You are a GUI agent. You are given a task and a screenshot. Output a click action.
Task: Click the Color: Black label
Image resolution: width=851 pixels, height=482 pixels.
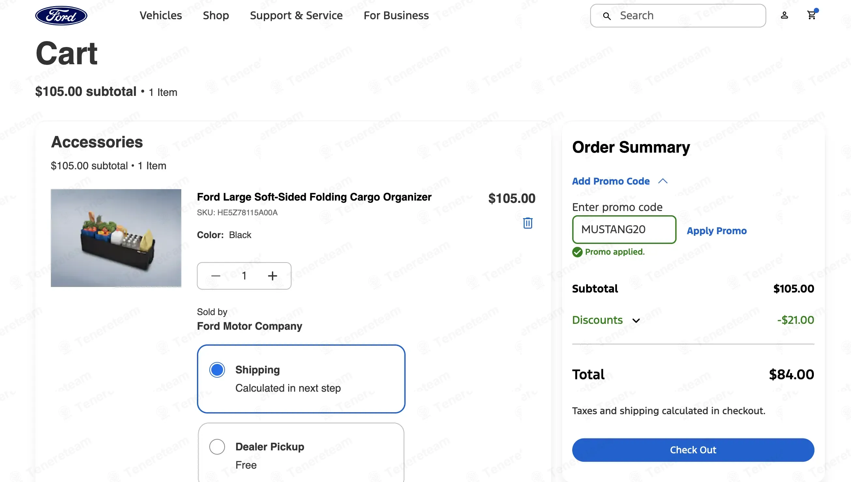pos(224,235)
